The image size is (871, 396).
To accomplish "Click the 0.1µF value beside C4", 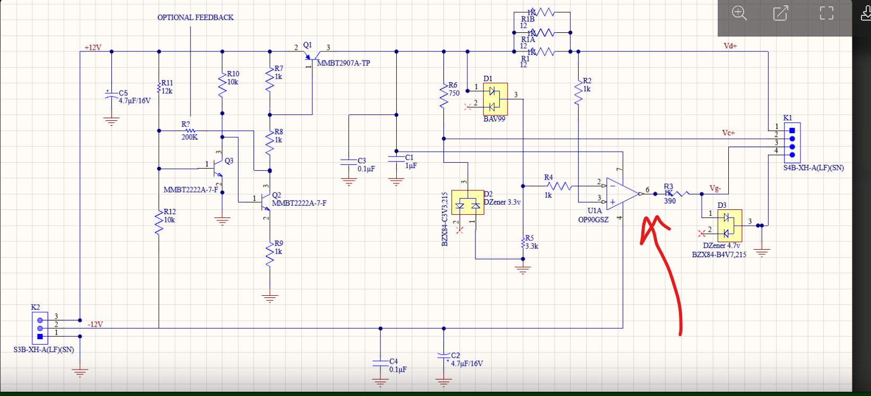I will click(x=398, y=369).
